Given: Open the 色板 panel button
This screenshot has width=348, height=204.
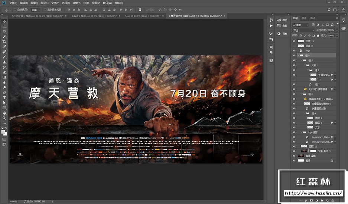Looking at the screenshot, I should click(x=282, y=26).
